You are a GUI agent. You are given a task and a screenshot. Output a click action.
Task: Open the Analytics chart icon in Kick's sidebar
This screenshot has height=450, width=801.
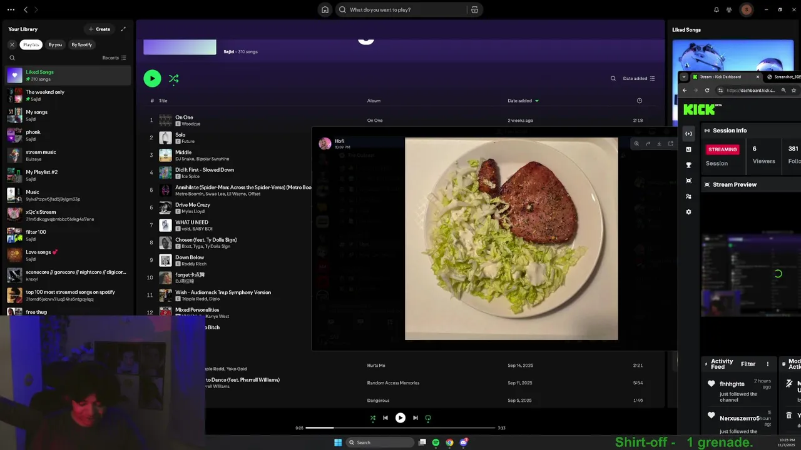[x=688, y=149]
